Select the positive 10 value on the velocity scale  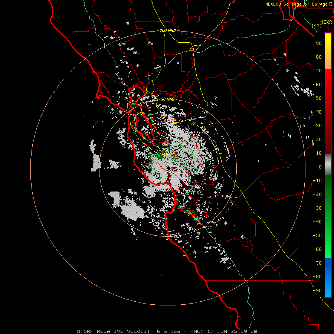(319, 153)
